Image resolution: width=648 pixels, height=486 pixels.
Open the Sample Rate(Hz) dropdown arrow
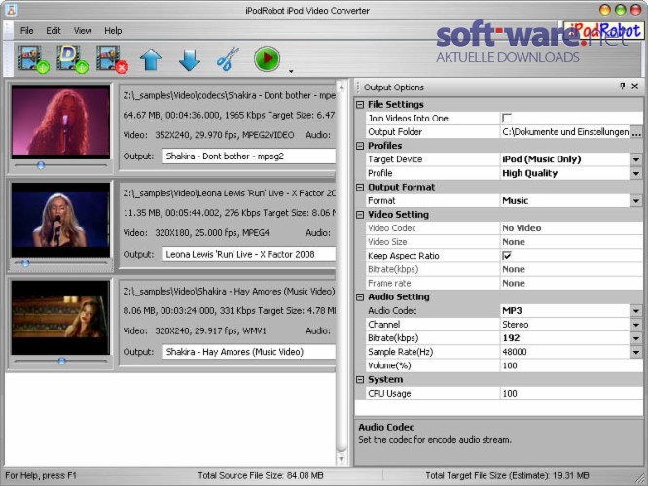tap(636, 352)
